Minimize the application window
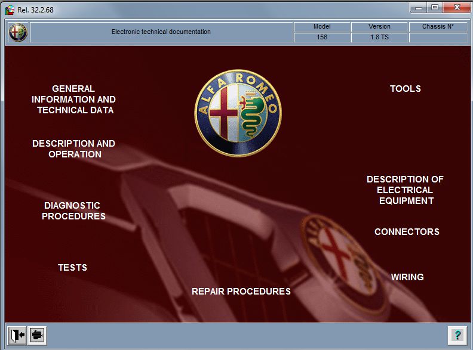This screenshot has height=350, width=473. [x=419, y=8]
